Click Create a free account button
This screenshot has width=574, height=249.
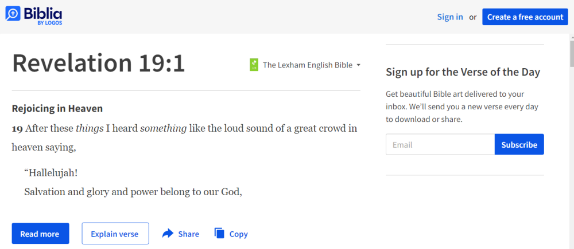click(525, 17)
